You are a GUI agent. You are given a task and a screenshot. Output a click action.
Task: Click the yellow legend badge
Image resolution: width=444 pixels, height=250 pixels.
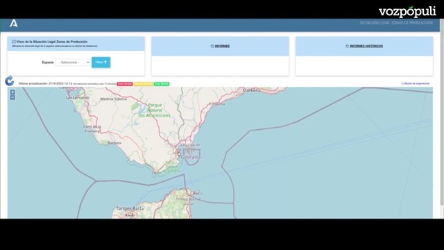[144, 84]
